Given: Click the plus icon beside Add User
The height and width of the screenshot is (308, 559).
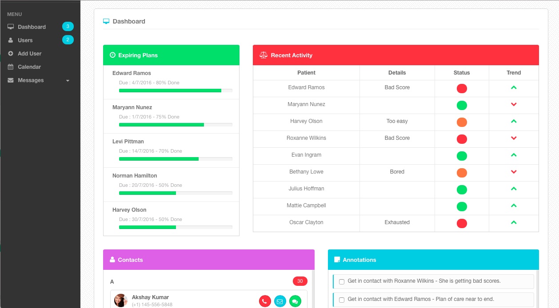Looking at the screenshot, I should [10, 53].
